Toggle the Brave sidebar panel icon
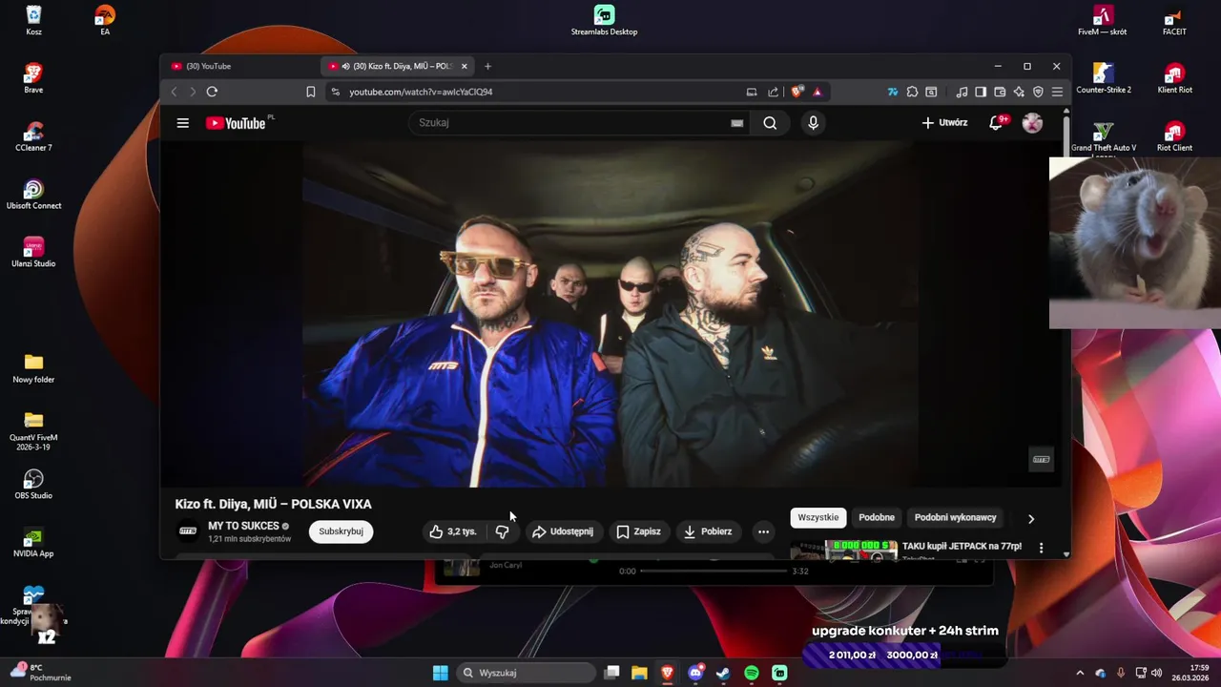 (981, 92)
